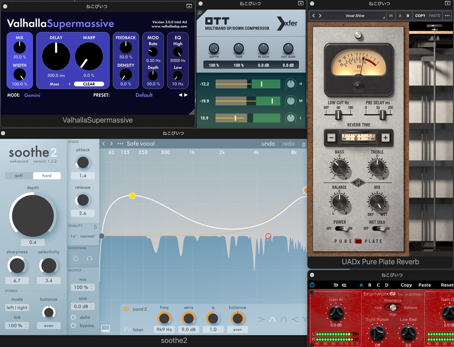Viewport: 454px width, 347px height.
Task: Click the bx_subfilter power icon
Action: click(312, 285)
